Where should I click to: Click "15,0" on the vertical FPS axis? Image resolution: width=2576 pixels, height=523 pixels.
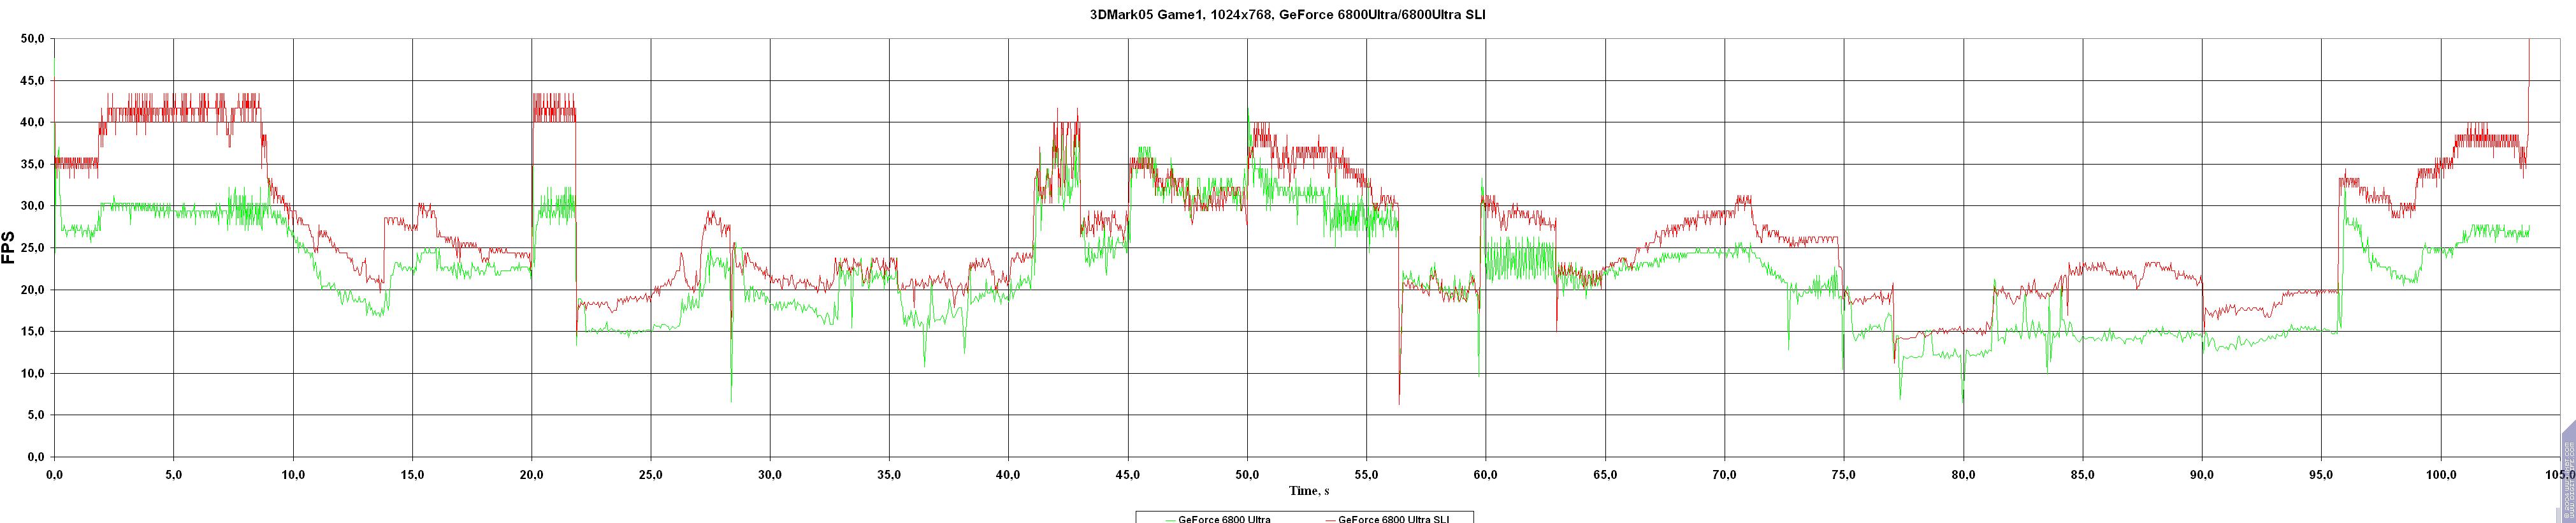tap(32, 332)
